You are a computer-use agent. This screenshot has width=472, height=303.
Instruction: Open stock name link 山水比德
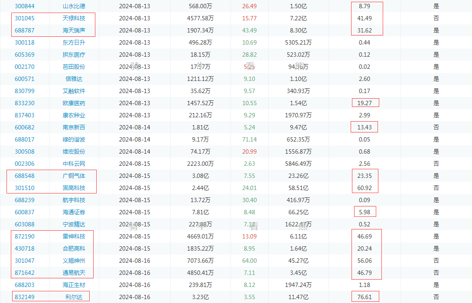pos(74,6)
